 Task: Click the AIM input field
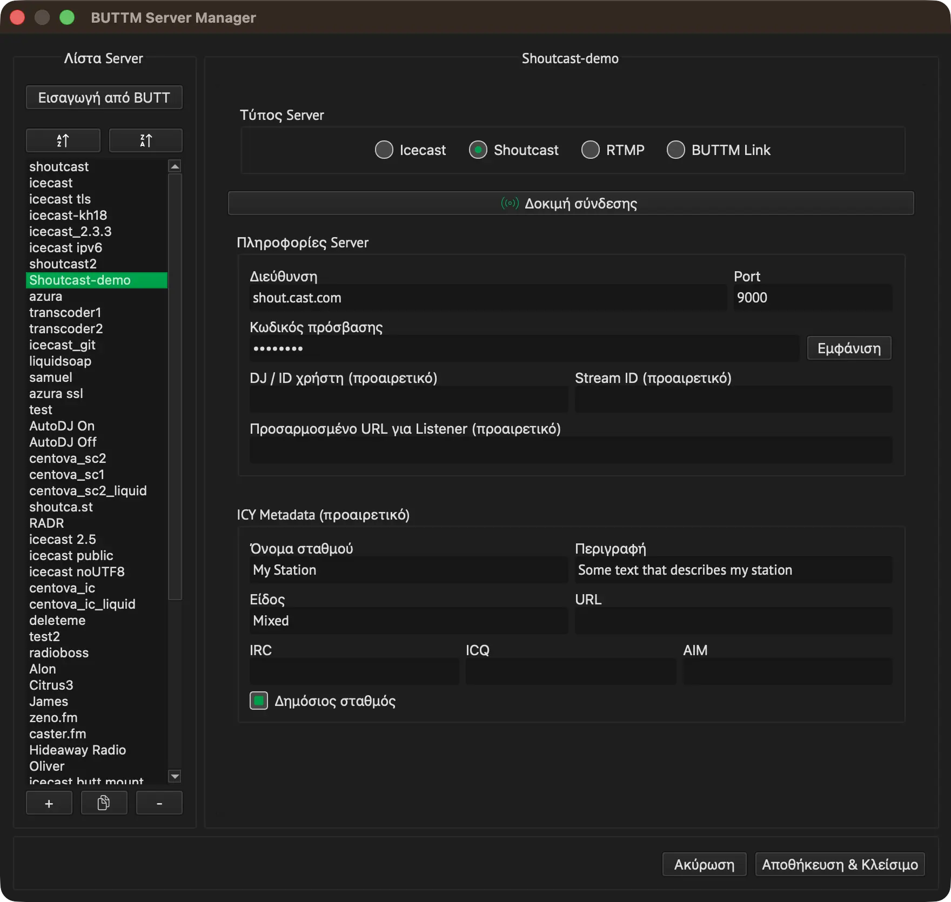point(788,671)
